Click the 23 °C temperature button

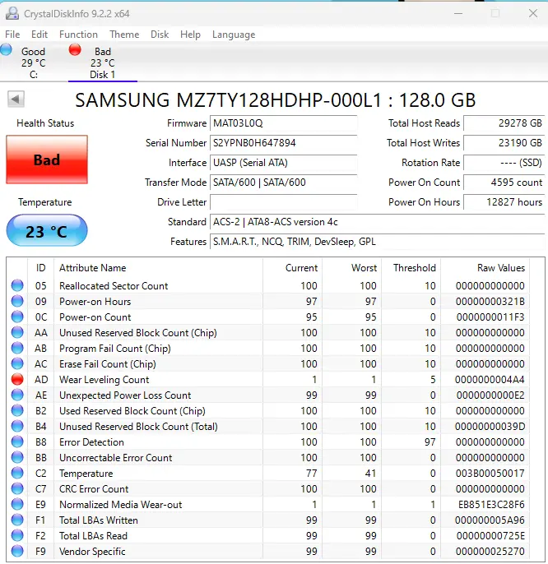click(47, 230)
